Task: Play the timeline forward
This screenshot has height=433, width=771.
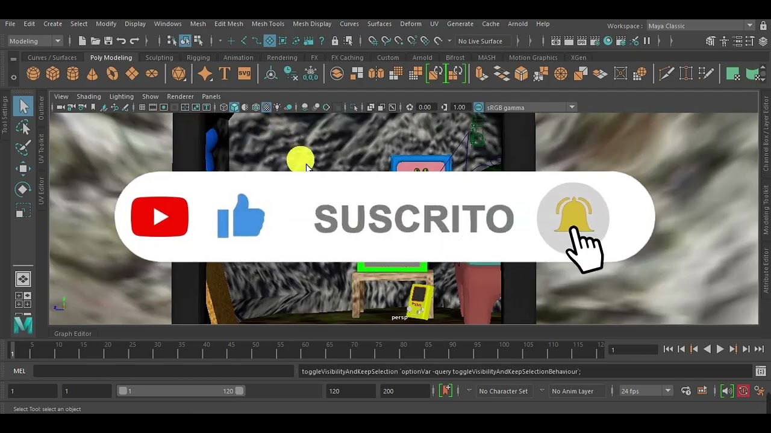Action: tap(720, 349)
